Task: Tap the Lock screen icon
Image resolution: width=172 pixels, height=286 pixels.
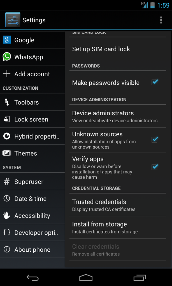Action: tap(7, 119)
